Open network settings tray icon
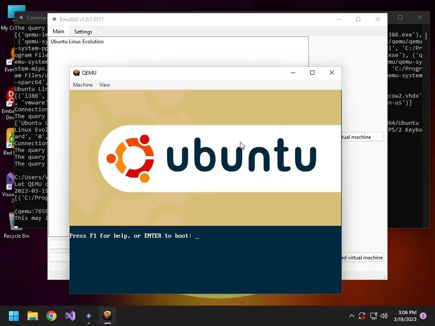Screen dimensions: 435x326 click(x=373, y=316)
